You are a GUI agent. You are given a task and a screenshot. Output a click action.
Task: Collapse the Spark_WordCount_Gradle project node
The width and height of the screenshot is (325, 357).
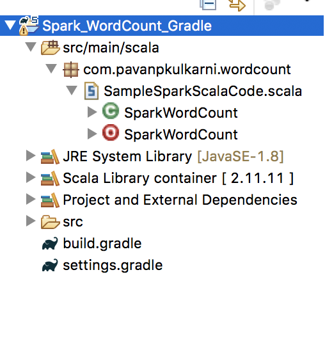click(x=10, y=25)
